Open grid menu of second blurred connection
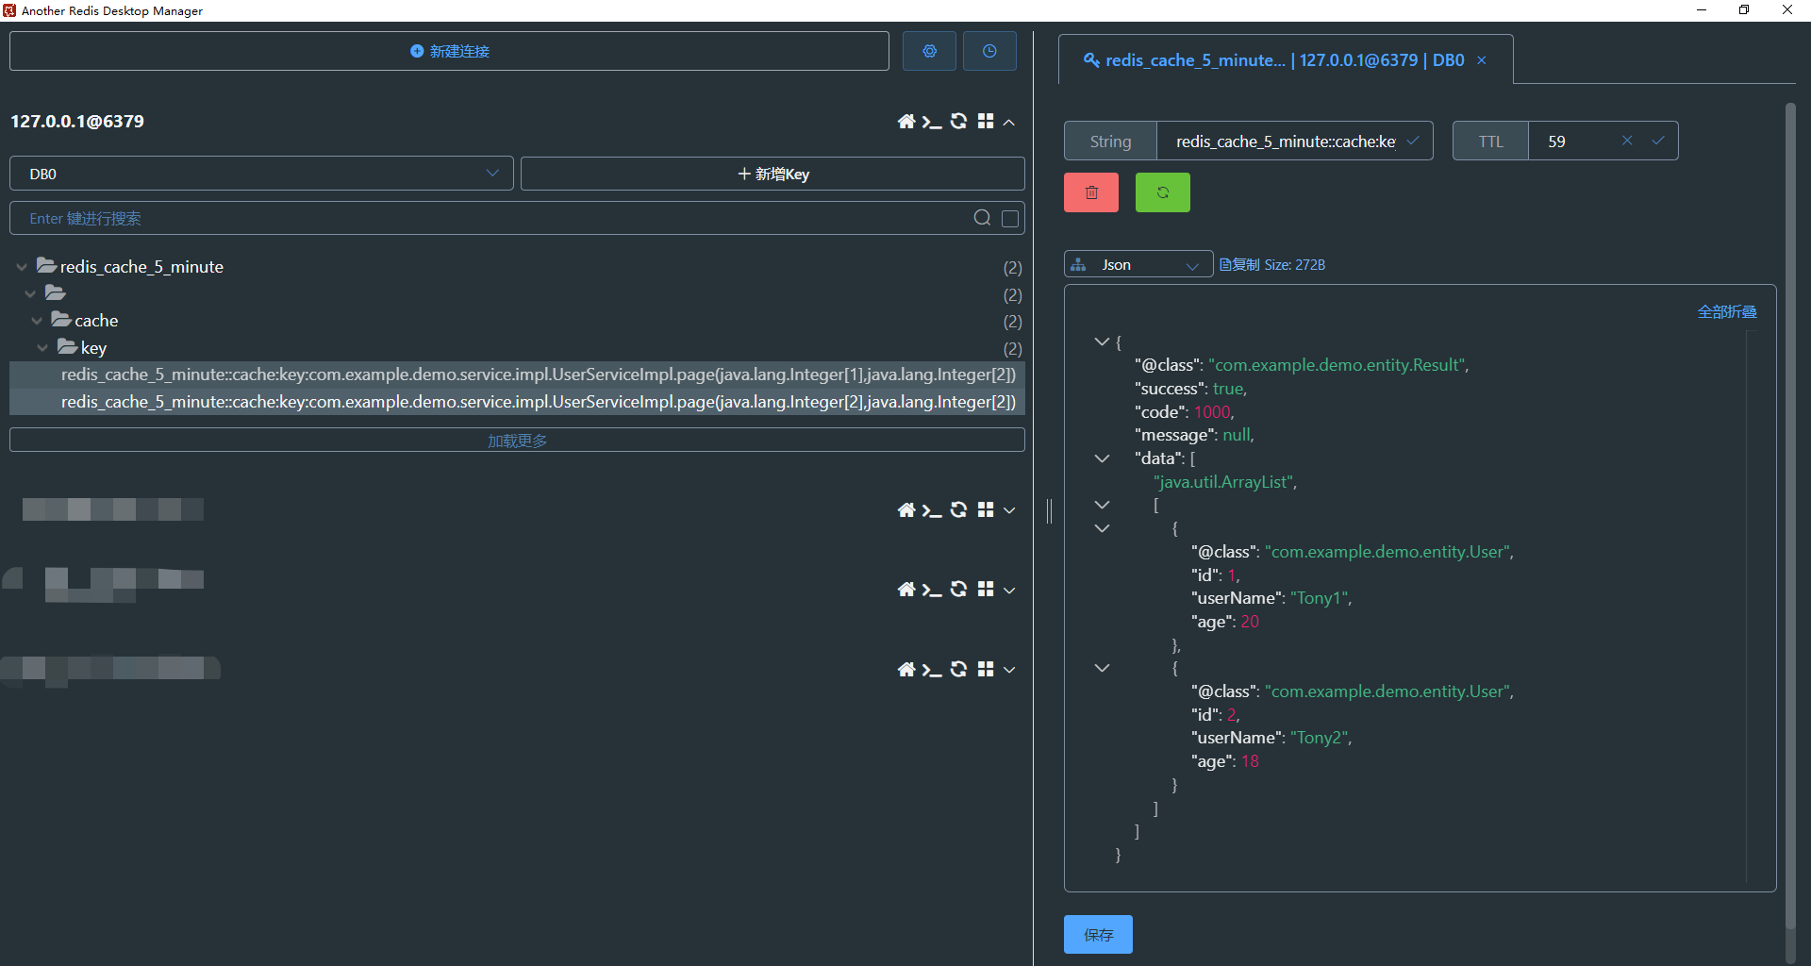Viewport: 1811px width, 966px height. click(x=986, y=589)
